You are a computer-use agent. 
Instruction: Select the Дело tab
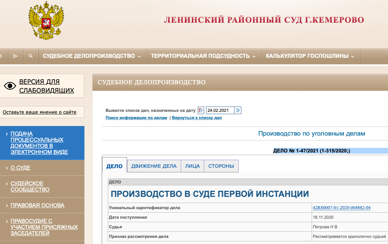click(114, 166)
